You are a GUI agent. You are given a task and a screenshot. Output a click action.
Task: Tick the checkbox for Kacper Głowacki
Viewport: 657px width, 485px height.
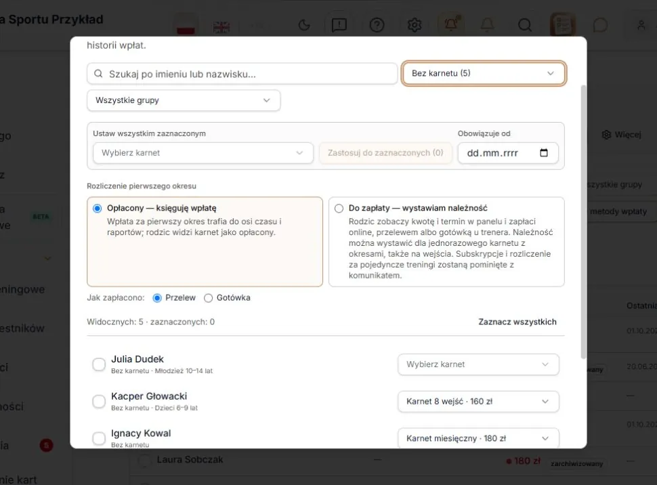99,401
